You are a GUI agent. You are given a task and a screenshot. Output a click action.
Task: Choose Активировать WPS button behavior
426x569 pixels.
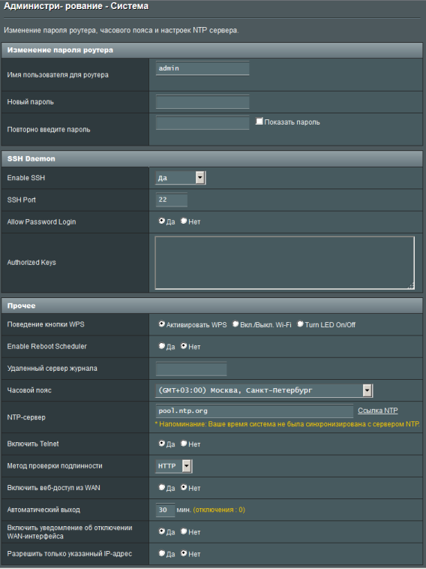162,324
